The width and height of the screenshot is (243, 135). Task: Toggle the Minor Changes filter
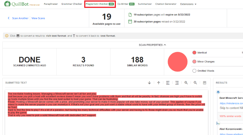(194, 62)
